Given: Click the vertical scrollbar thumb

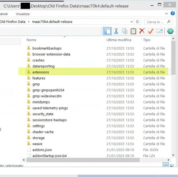Looking at the screenshot, I should click(173, 58).
